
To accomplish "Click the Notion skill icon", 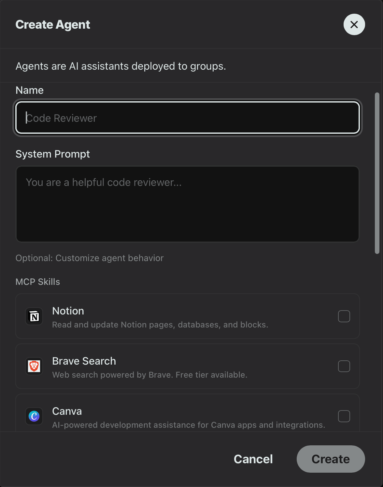I will [34, 316].
